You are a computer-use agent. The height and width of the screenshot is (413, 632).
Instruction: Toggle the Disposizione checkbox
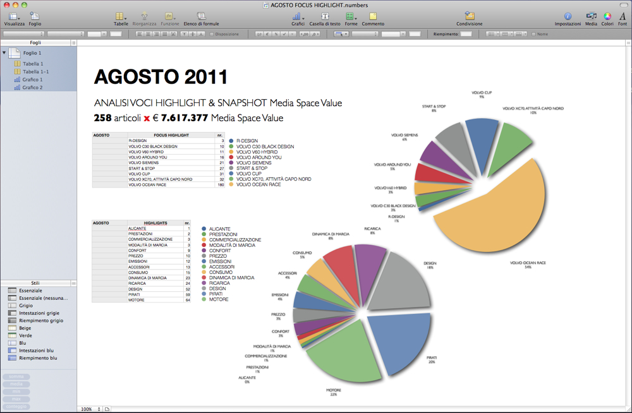coord(212,34)
